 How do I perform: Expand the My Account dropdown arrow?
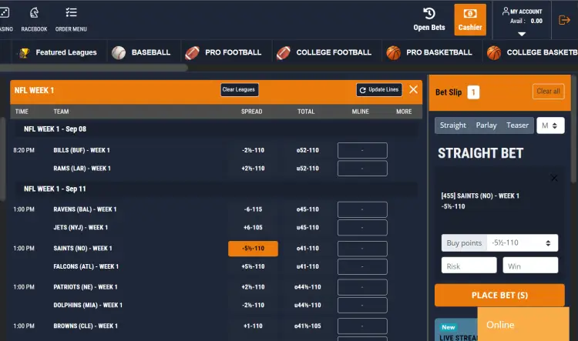[522, 34]
